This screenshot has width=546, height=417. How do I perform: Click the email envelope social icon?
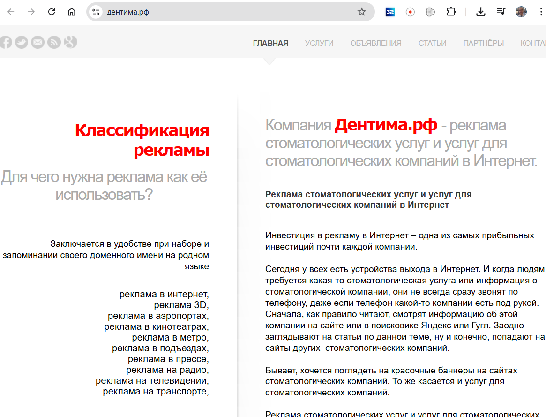[37, 42]
